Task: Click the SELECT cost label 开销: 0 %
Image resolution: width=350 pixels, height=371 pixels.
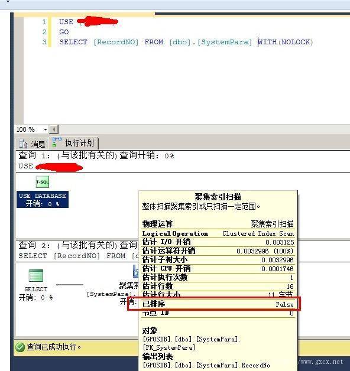Action: (35, 297)
